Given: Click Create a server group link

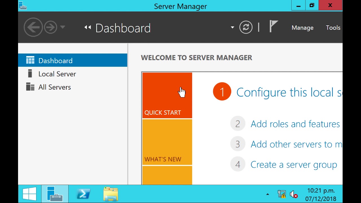Looking at the screenshot, I should 294,164.
